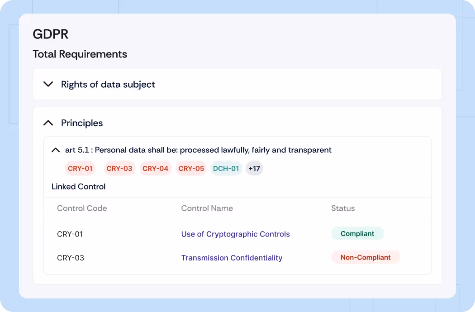Click the Principles section title
475x312 pixels.
82,123
